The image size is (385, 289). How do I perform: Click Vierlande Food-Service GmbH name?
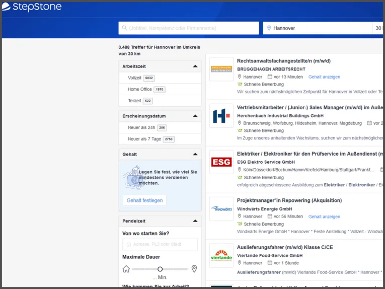click(x=270, y=256)
